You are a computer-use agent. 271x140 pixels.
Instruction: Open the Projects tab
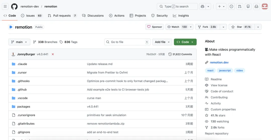138,15
